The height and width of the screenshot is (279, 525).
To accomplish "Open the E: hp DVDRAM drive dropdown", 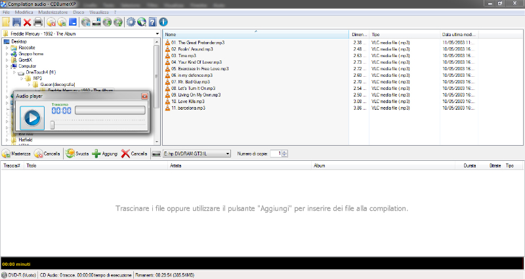I will tap(228, 154).
